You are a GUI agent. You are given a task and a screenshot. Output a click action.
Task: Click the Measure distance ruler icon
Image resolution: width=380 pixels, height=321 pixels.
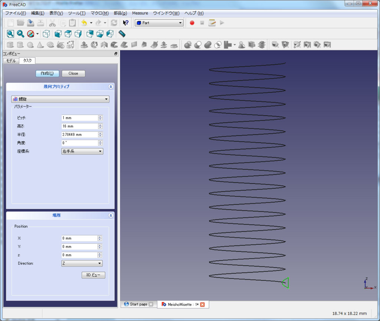coord(122,34)
